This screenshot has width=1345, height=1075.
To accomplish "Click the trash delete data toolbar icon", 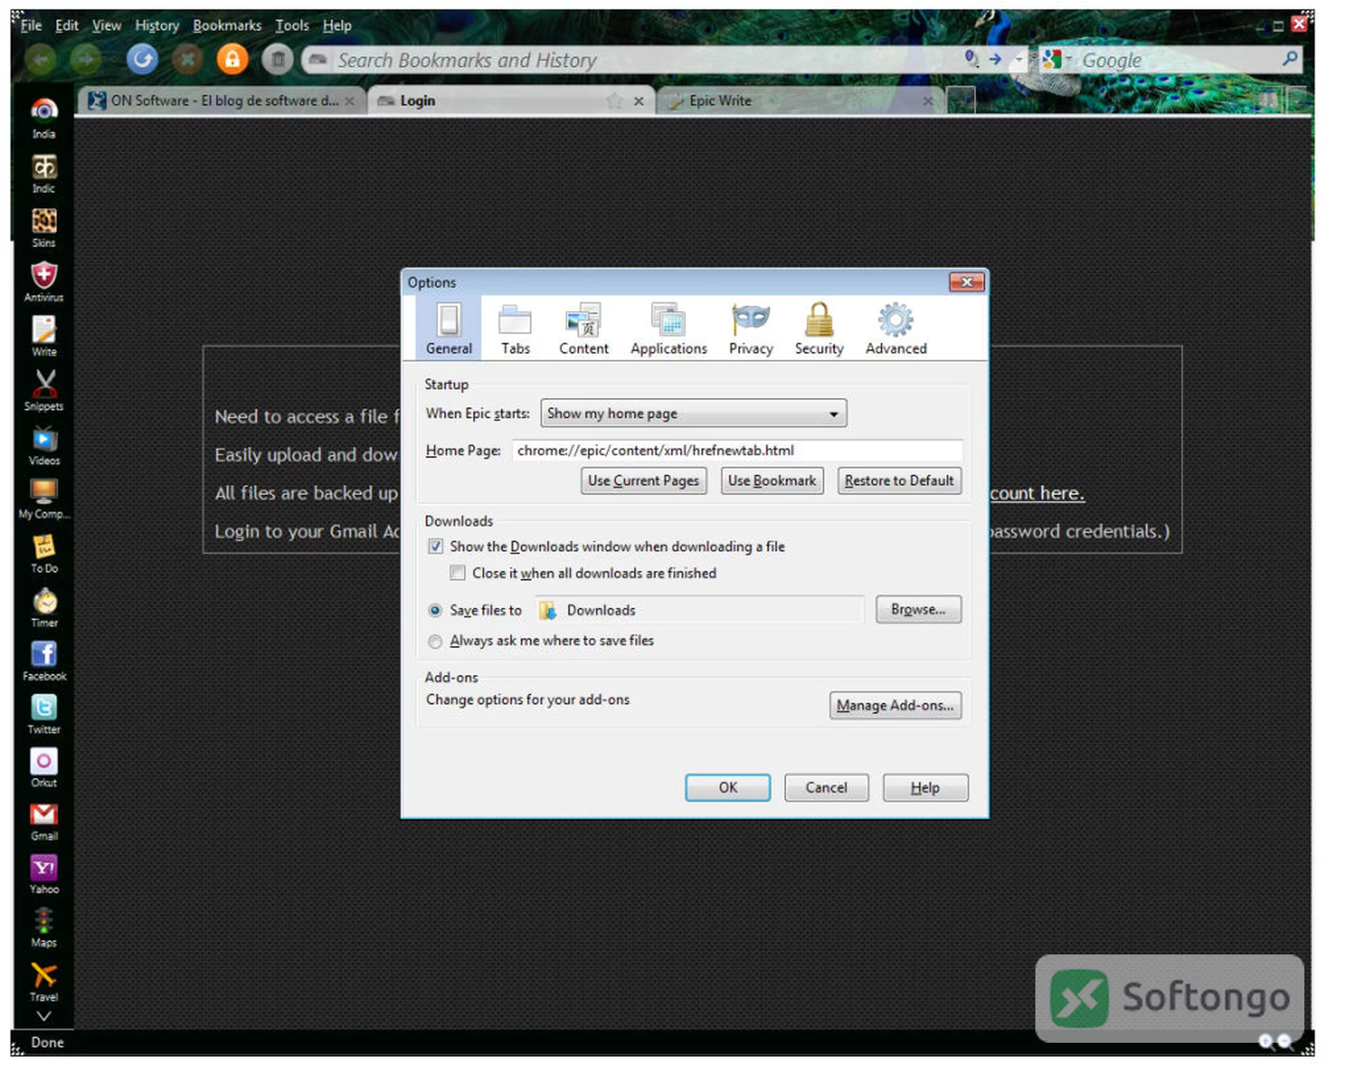I will [277, 59].
